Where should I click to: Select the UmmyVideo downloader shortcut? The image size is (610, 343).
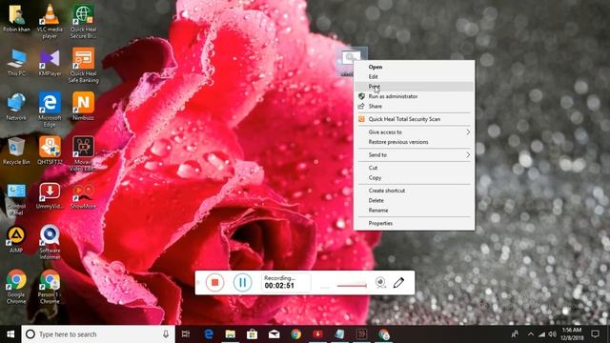[50, 196]
